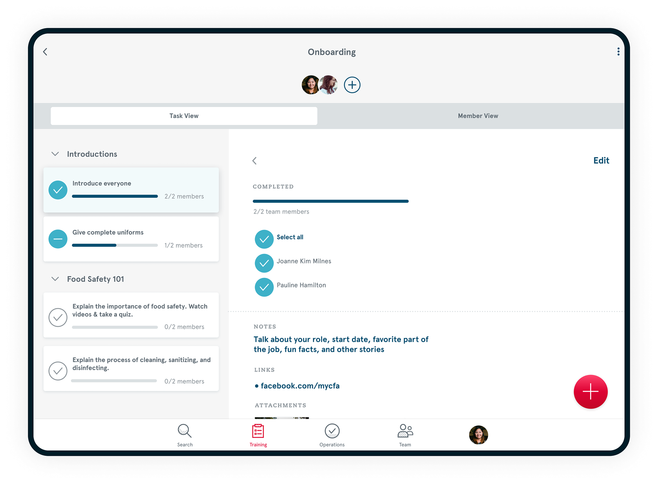Image resolution: width=658 pixels, height=484 pixels.
Task: Open Search in the bottom navigation
Action: click(x=185, y=436)
